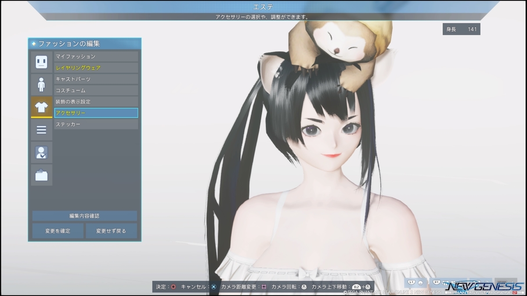Select the highlighted アクセサリー entry
This screenshot has width=527, height=296.
pyautogui.click(x=96, y=113)
